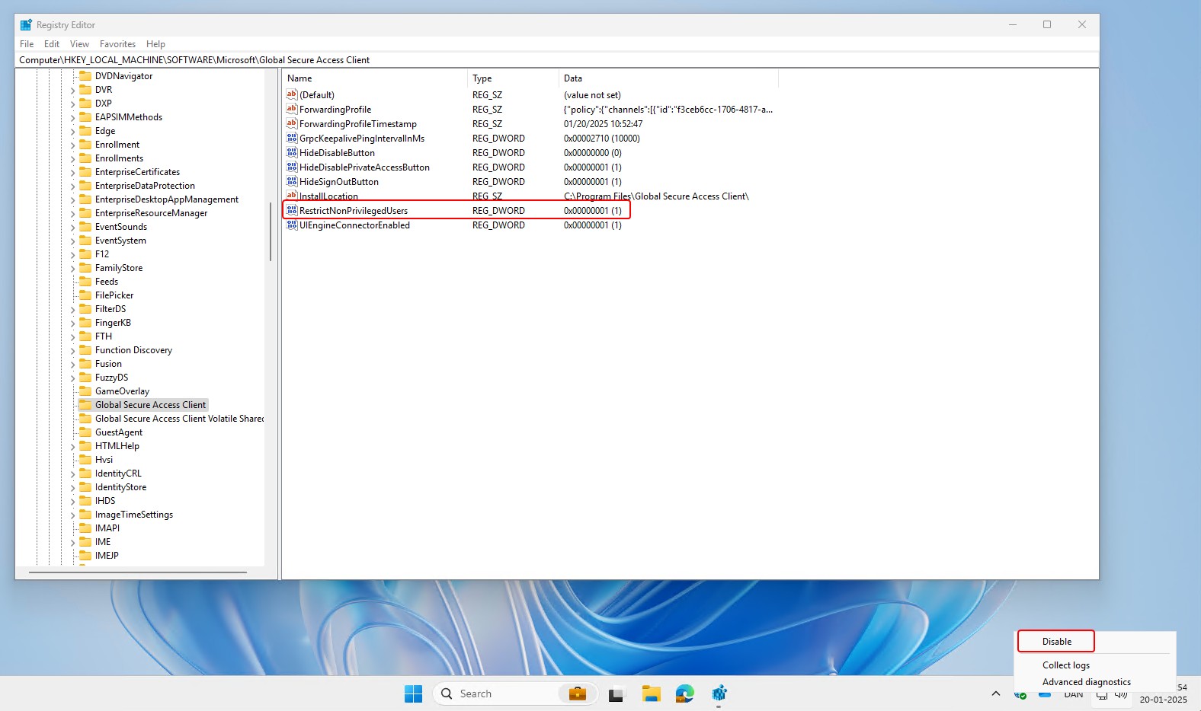Click the Registry Editor title bar icon
Viewport: 1201px width, 711px height.
(27, 25)
